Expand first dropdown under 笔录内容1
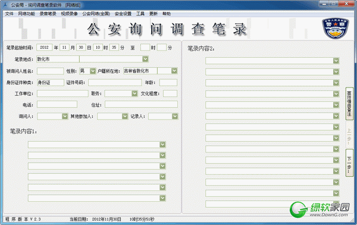 (x=162, y=145)
